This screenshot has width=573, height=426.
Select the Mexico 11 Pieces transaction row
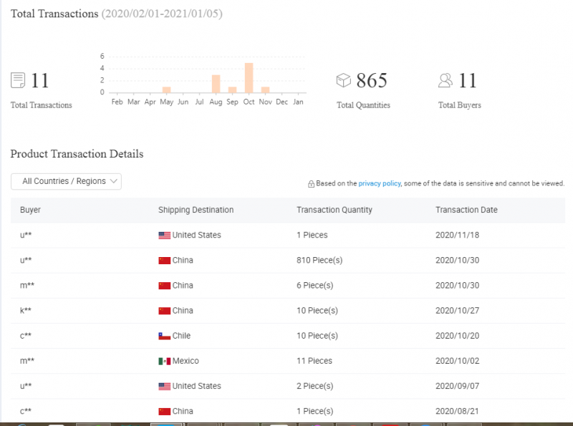(286, 361)
